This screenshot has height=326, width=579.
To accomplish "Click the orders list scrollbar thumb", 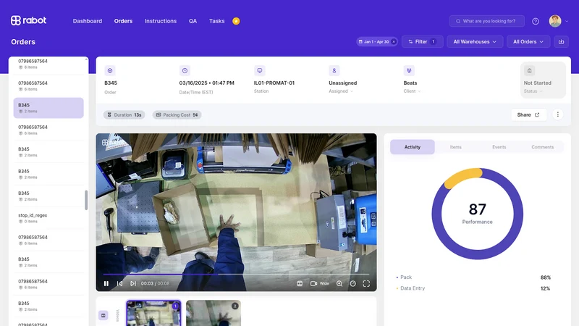I will (x=86, y=200).
